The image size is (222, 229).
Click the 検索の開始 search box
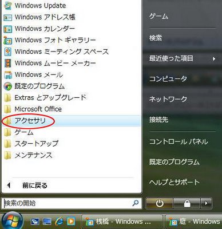coord(72,203)
